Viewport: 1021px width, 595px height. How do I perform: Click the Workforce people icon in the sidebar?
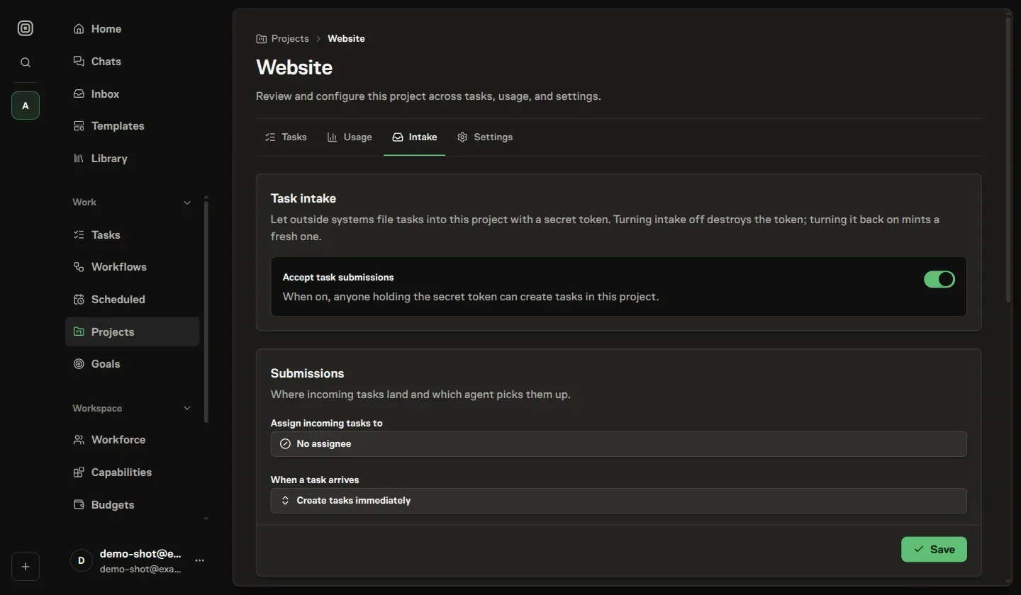click(79, 440)
